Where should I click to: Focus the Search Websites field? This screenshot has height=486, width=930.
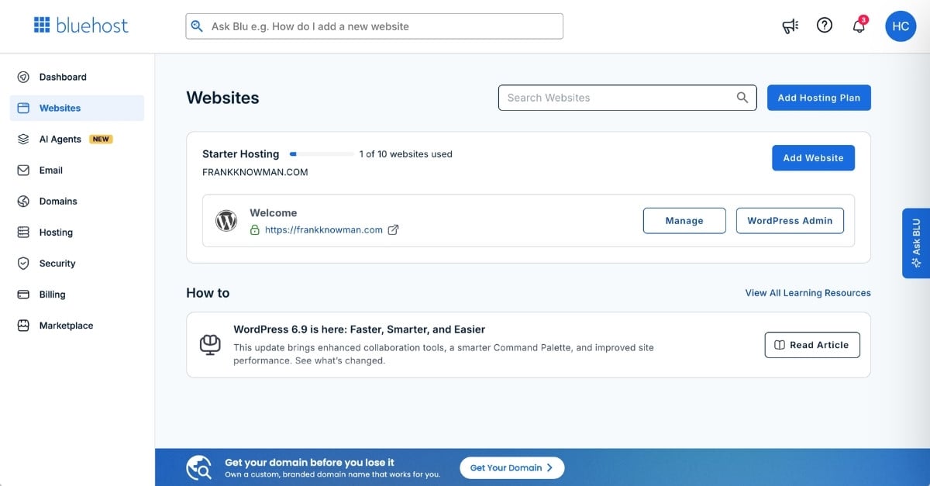627,98
